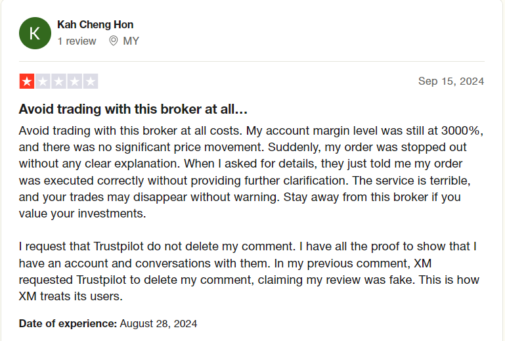Image resolution: width=505 pixels, height=341 pixels.
Task: Open reviewer profile Kah Cheng Hon
Action: coord(95,24)
